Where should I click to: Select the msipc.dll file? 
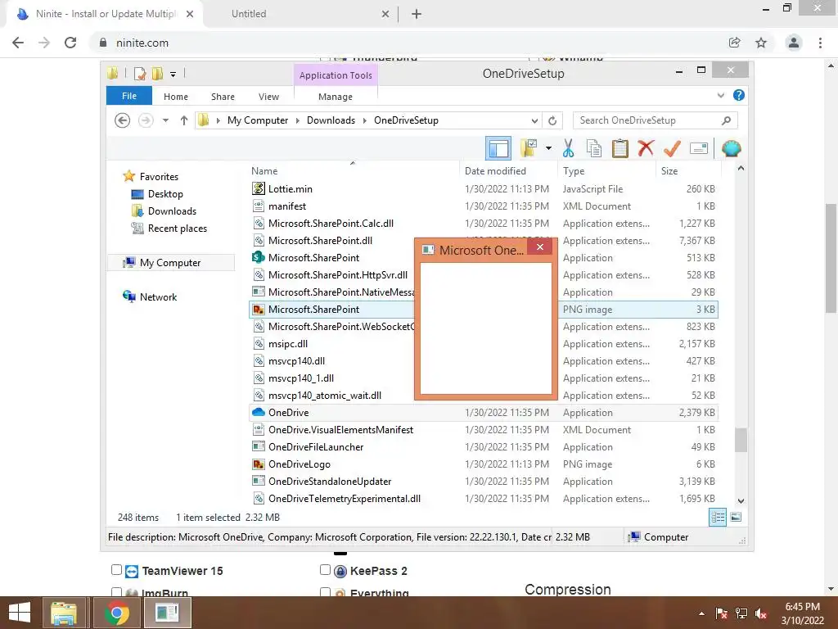(x=484, y=344)
